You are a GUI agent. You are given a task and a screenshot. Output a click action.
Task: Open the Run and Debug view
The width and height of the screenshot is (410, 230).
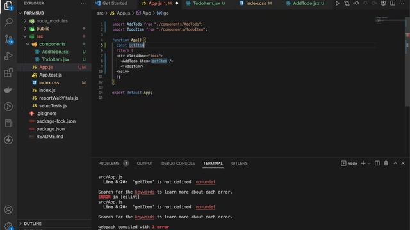8,56
